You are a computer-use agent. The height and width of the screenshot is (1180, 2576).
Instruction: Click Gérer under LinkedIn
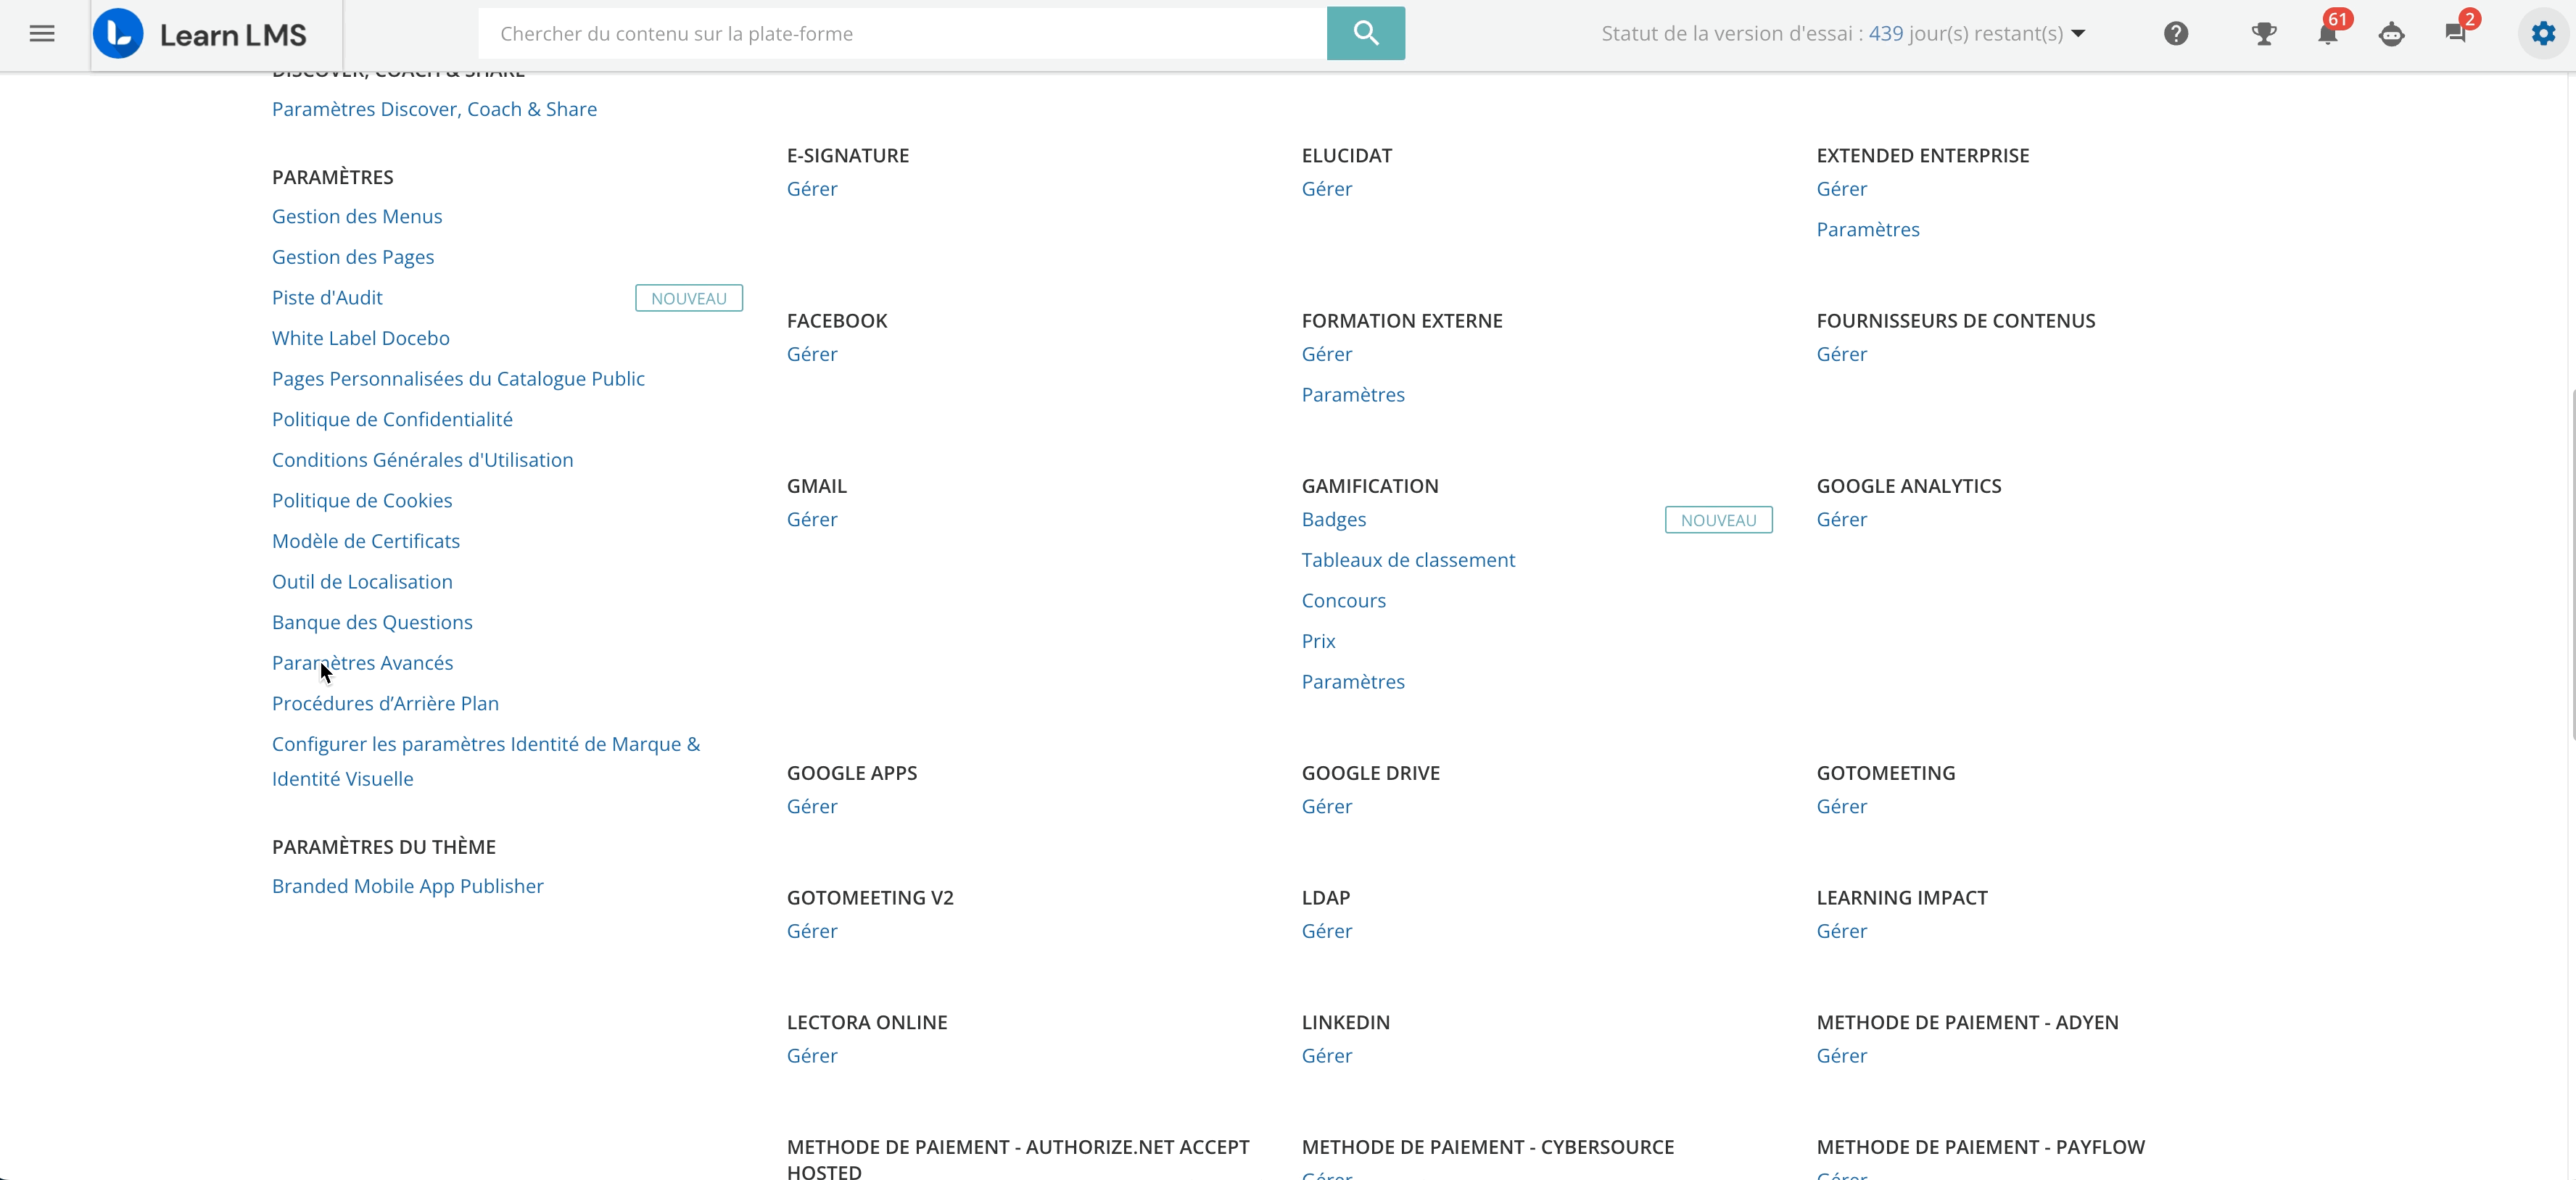pyautogui.click(x=1327, y=1056)
